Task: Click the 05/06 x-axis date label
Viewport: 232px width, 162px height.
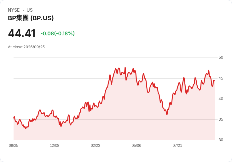Action: pos(136,146)
